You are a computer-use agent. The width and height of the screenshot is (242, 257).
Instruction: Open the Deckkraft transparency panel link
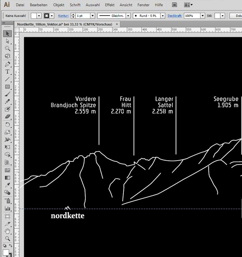175,16
